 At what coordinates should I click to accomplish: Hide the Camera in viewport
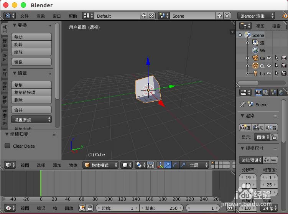tap(269, 58)
